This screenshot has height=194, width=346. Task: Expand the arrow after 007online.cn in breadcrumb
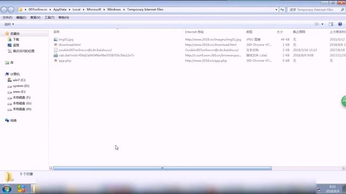pyautogui.click(x=50, y=10)
